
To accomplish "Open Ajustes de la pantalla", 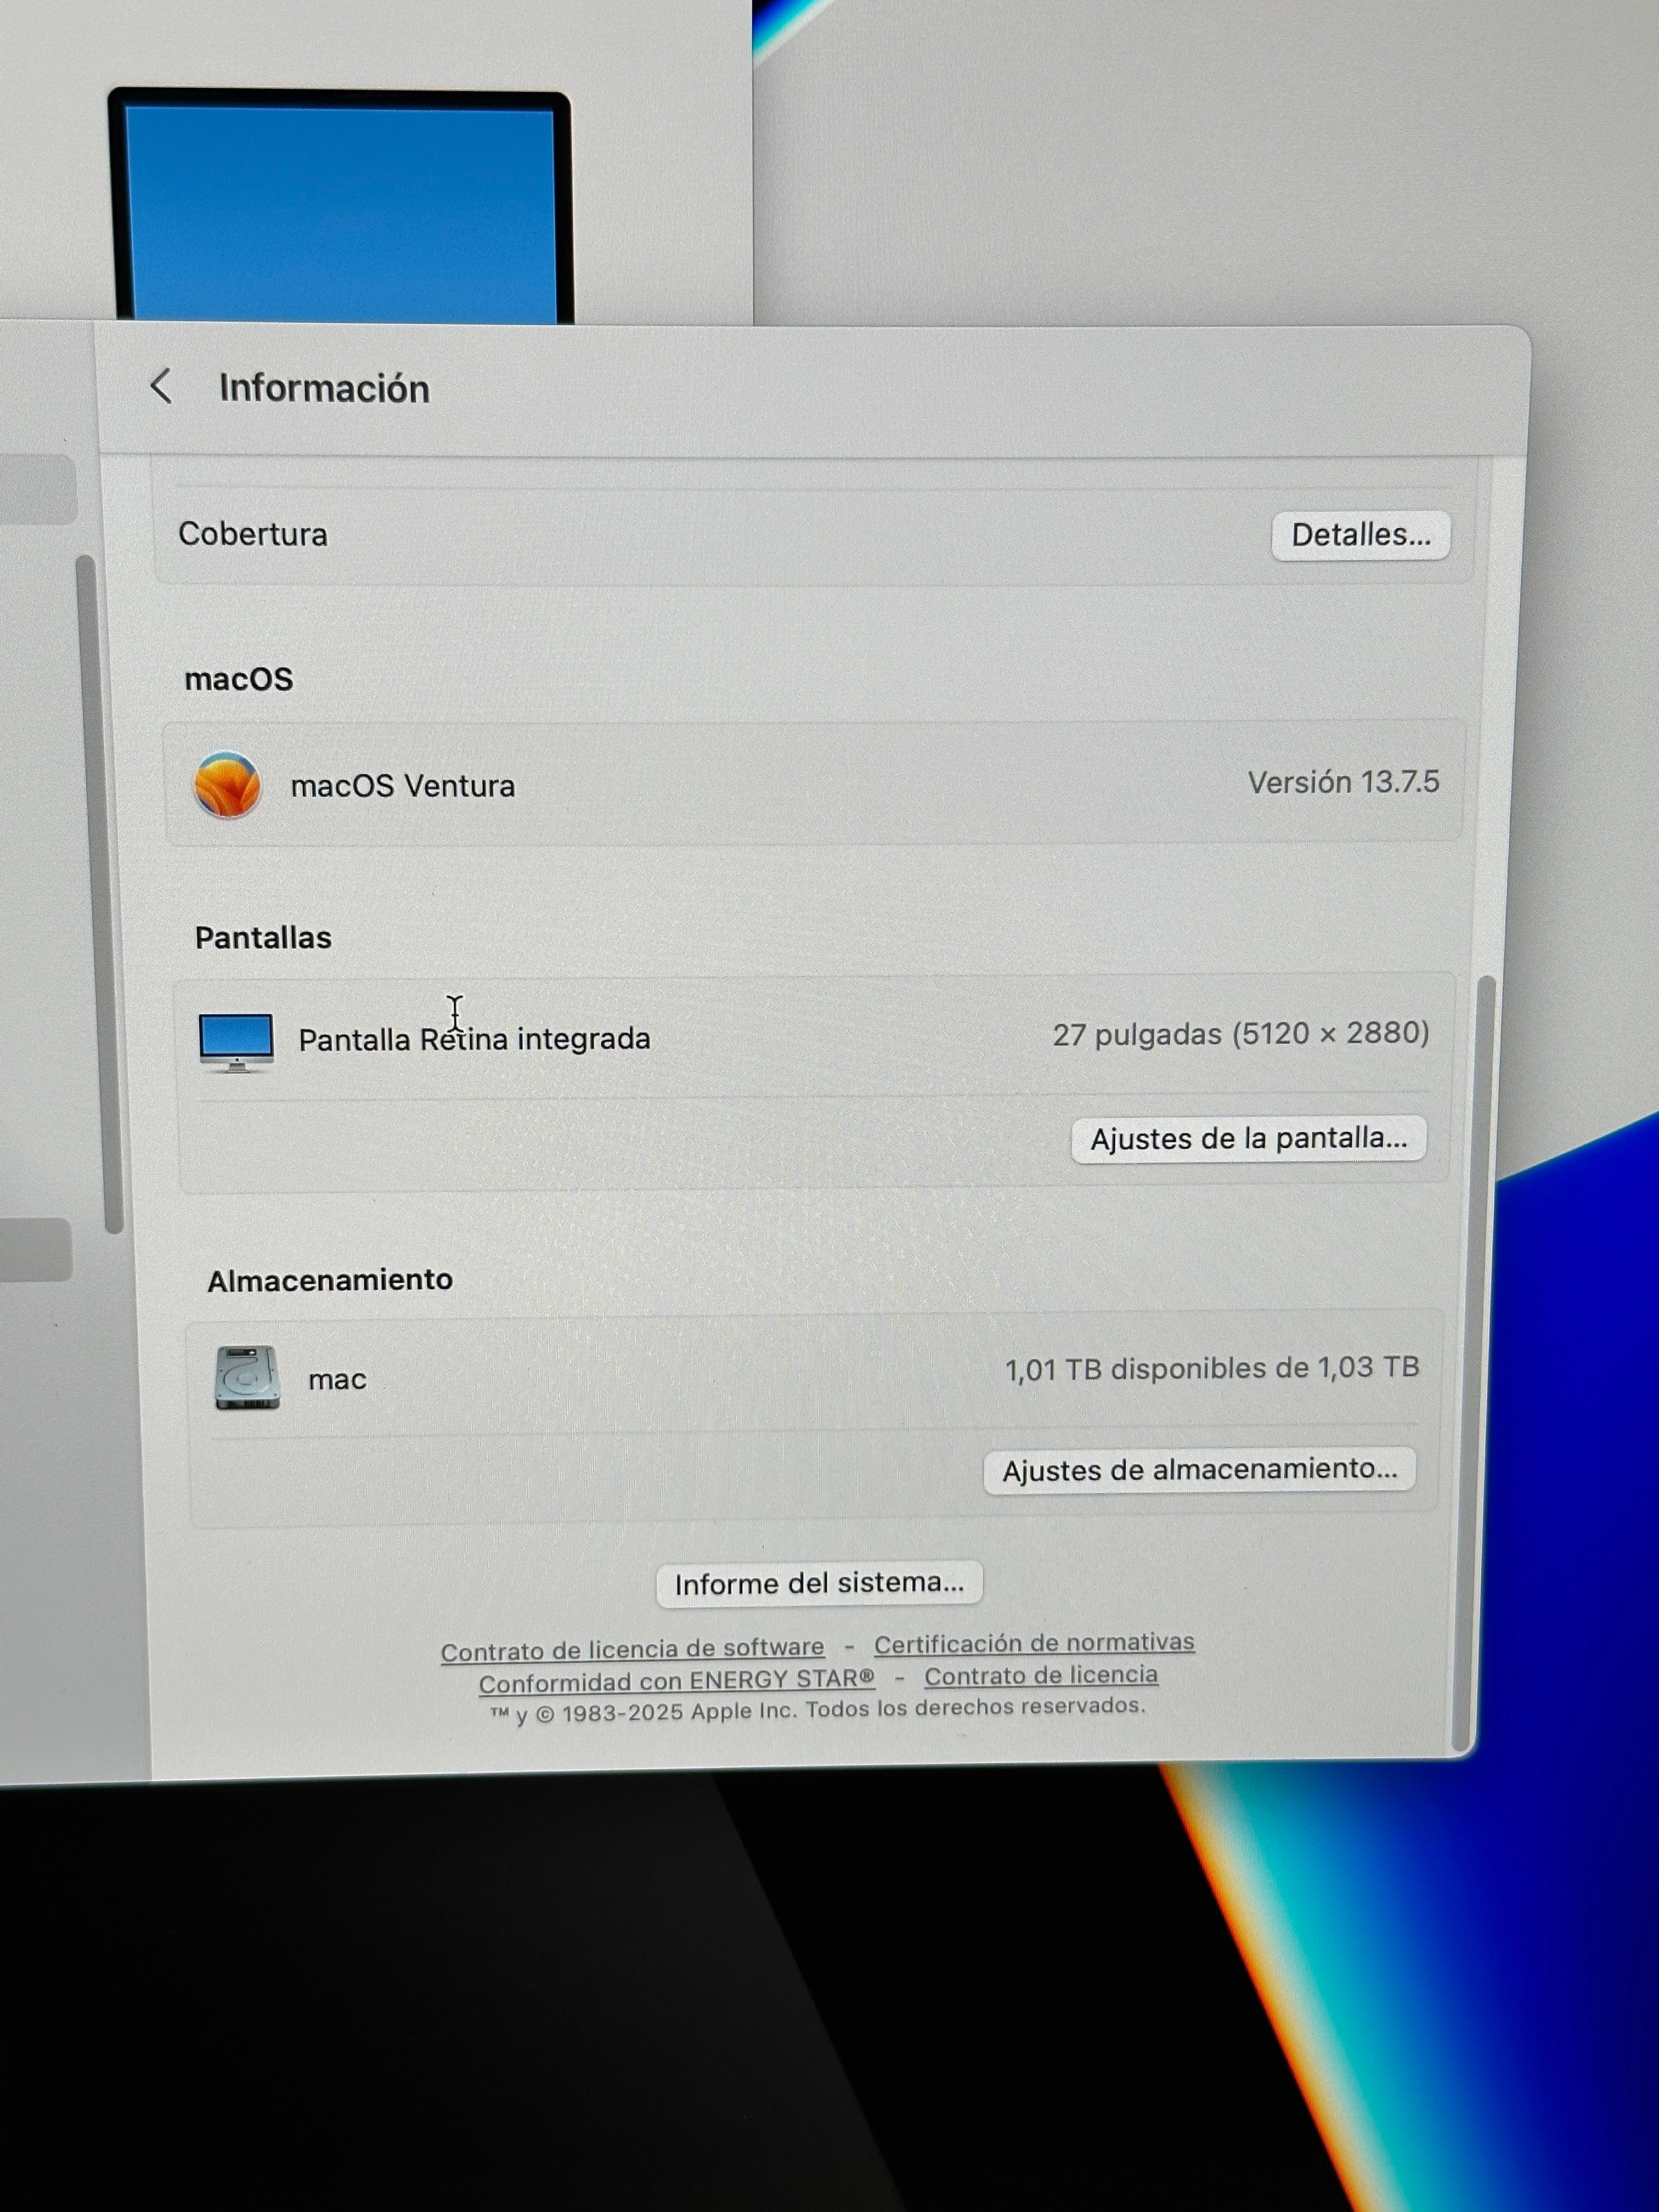I will pyautogui.click(x=1249, y=1139).
